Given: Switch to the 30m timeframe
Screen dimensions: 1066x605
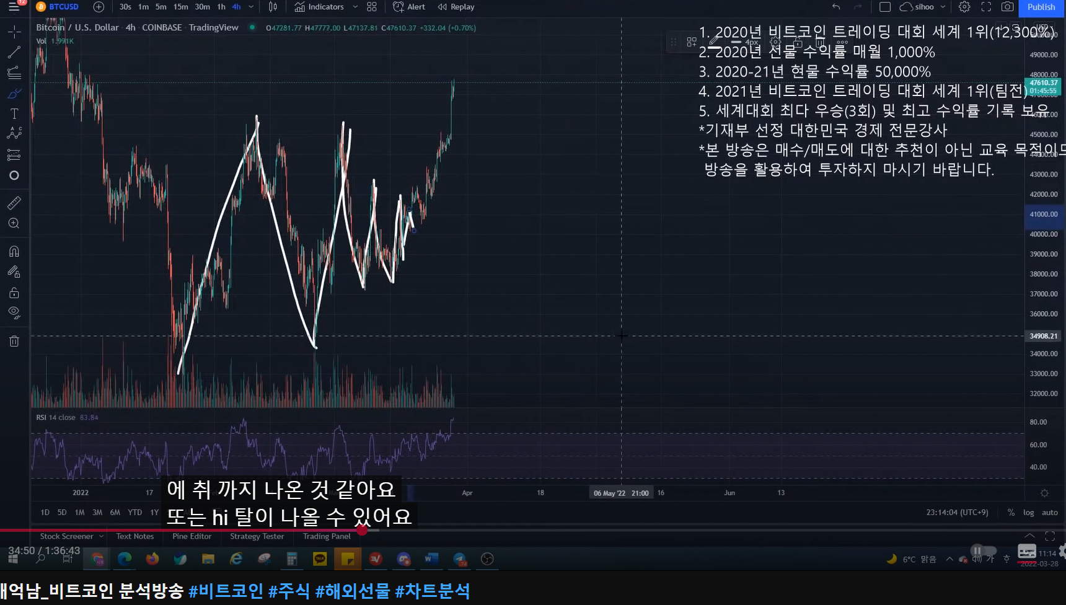Looking at the screenshot, I should point(203,7).
